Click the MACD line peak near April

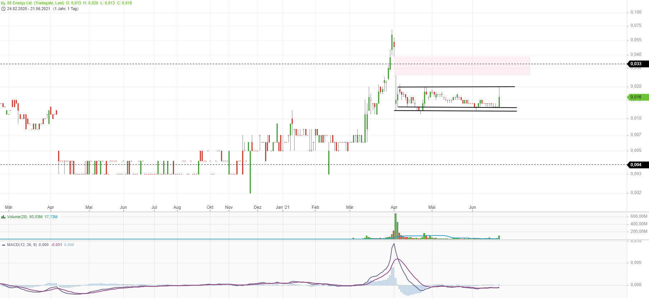click(394, 244)
